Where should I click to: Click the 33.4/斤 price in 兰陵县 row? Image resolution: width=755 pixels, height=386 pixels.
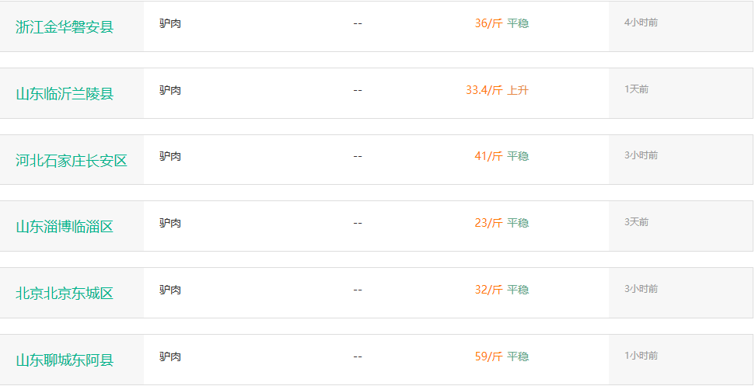tap(484, 90)
